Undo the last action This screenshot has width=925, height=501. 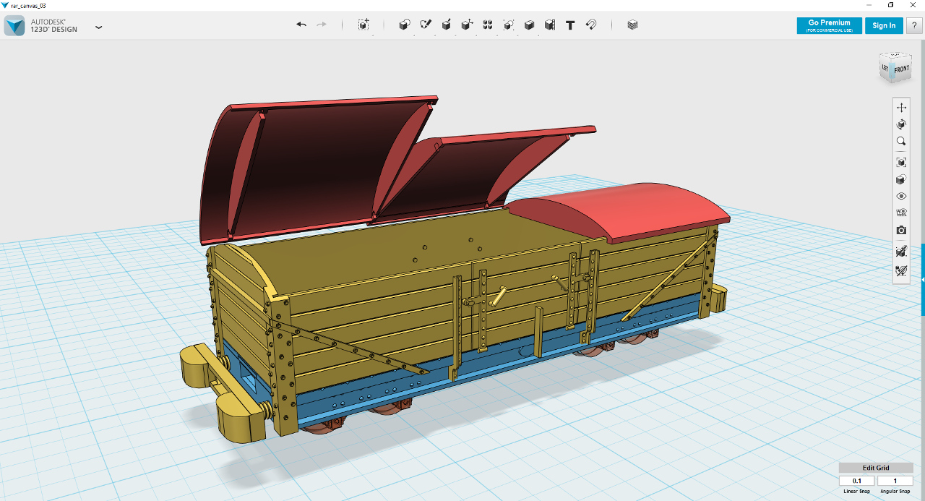click(x=301, y=25)
